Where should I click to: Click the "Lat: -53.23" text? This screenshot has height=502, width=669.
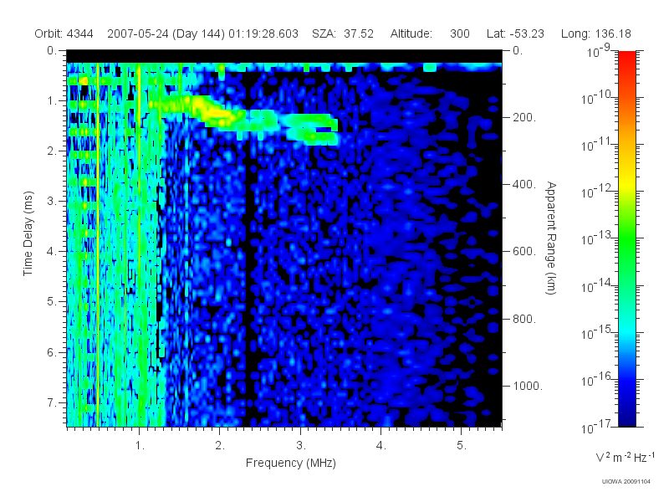515,33
